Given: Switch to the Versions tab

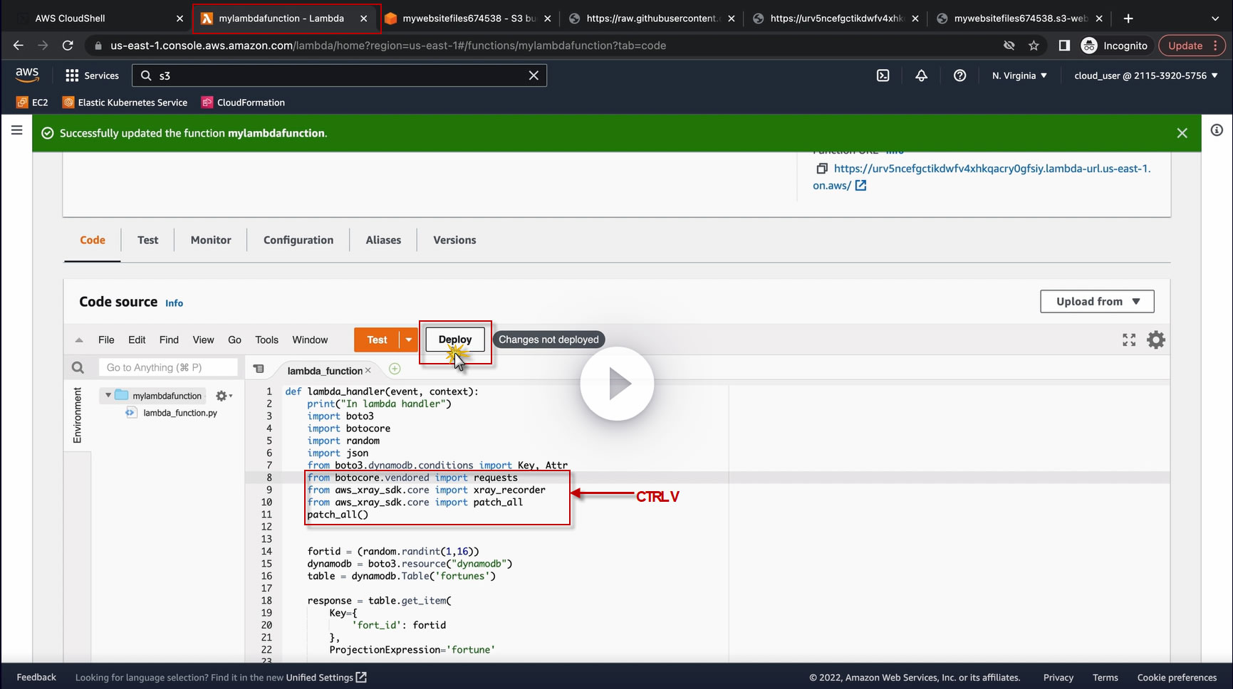Looking at the screenshot, I should (454, 240).
